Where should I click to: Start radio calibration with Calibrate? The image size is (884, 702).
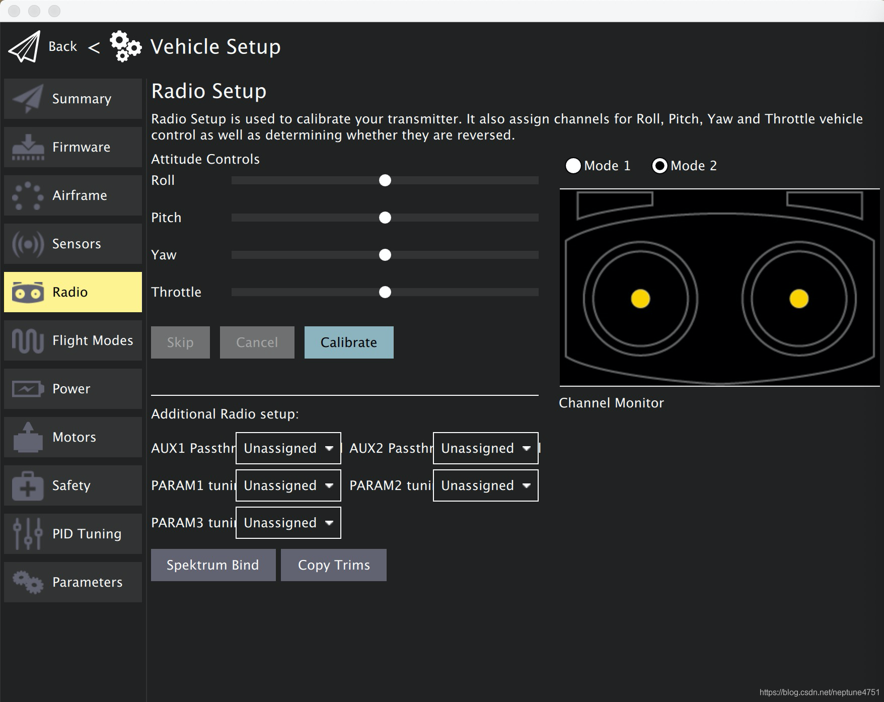click(x=349, y=342)
